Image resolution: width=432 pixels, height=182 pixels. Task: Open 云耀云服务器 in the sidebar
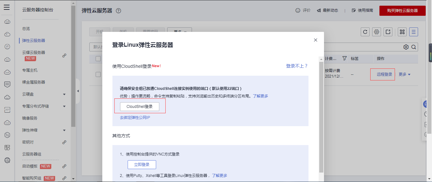tap(34, 52)
